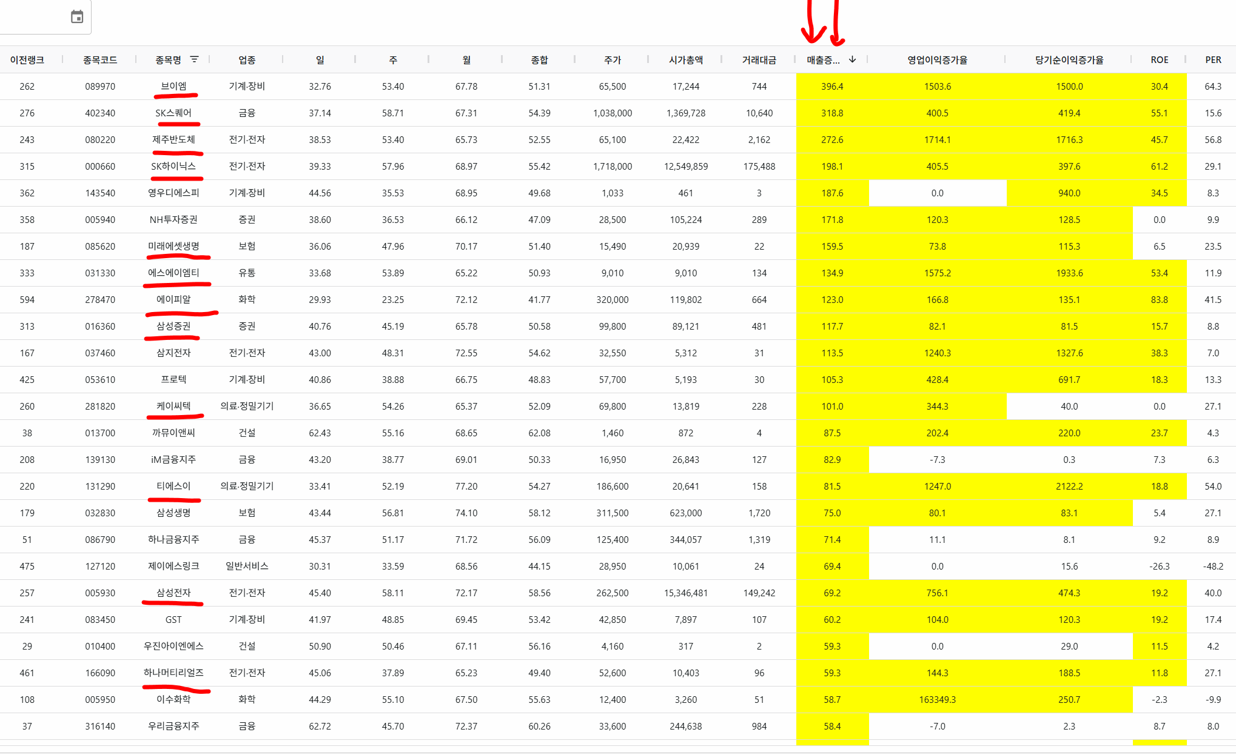
Task: Sort by the 영업이익증가율 column header
Action: [938, 60]
